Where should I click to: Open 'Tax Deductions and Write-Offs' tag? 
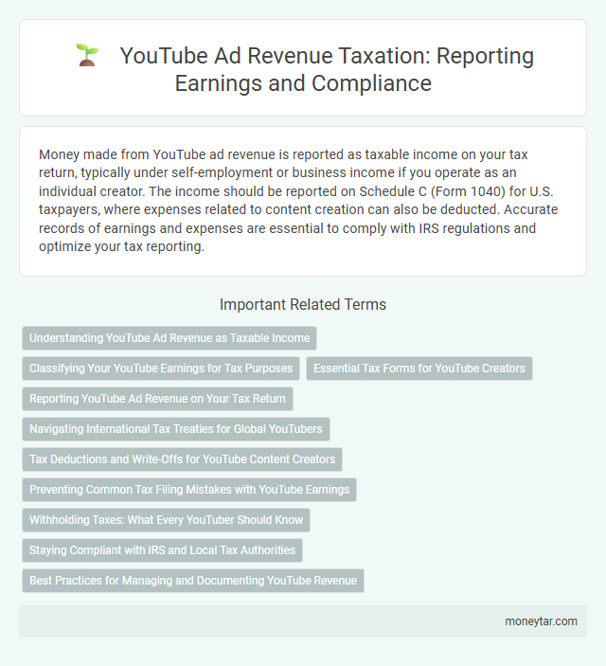(x=182, y=459)
